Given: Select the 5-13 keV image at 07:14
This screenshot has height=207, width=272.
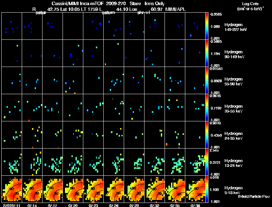Looking at the screenshot, I should pos(32,189).
